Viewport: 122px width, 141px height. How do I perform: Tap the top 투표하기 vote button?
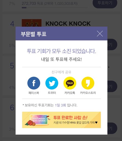tap(105, 3)
